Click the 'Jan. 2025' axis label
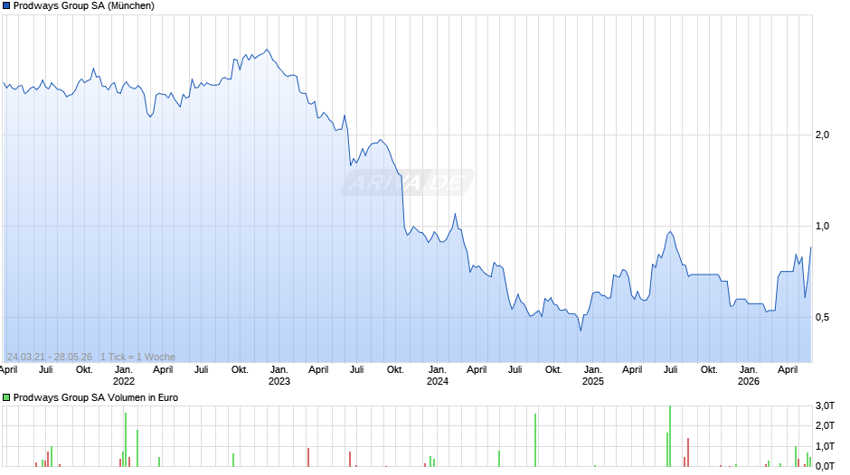The image size is (850, 475). point(593,376)
